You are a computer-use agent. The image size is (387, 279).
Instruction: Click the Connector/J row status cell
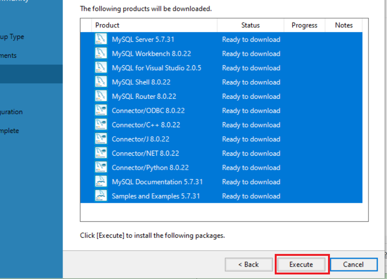[251, 139]
